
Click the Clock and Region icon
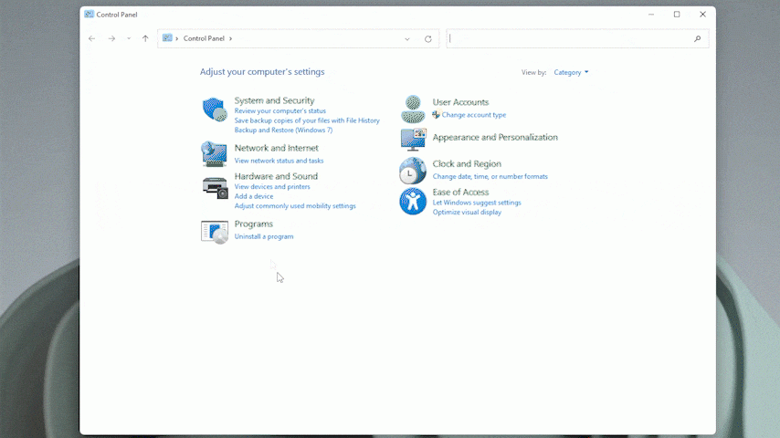click(x=413, y=171)
